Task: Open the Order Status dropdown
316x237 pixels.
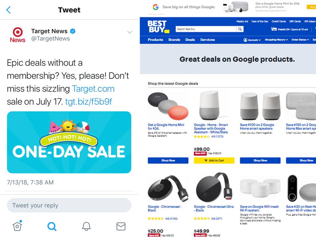Action: [x=300, y=40]
